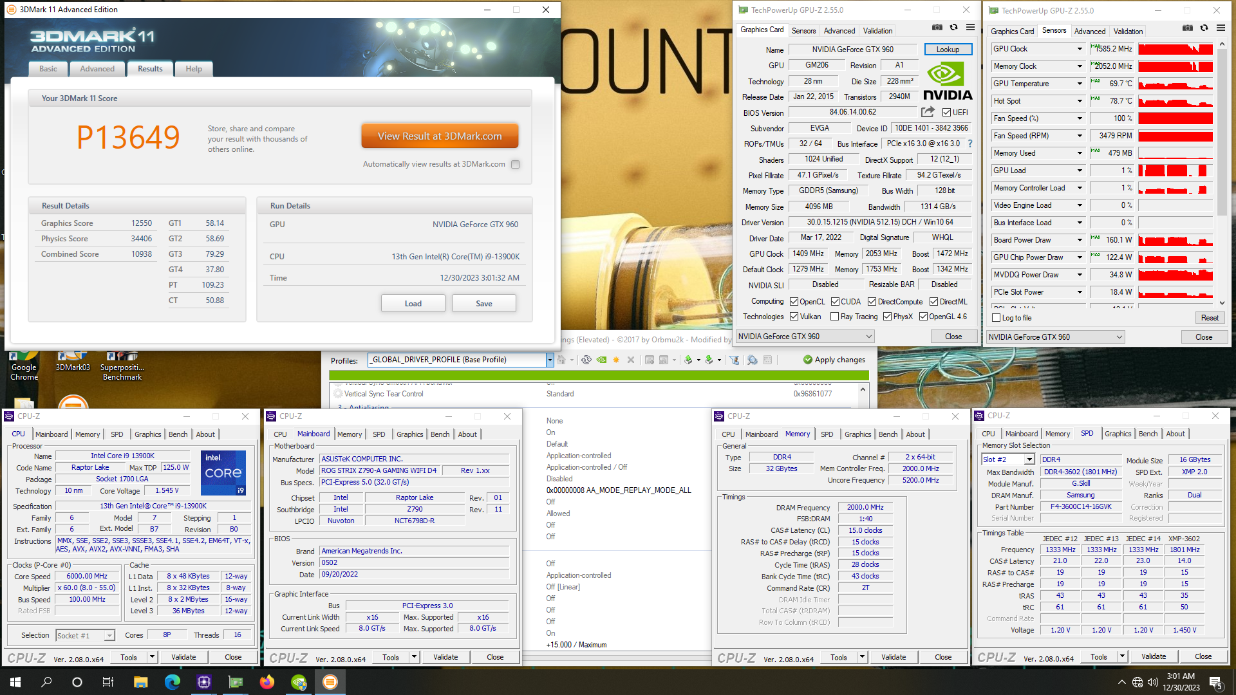
Task: Refresh the GPU-Z Graphics Card window
Action: [x=953, y=28]
